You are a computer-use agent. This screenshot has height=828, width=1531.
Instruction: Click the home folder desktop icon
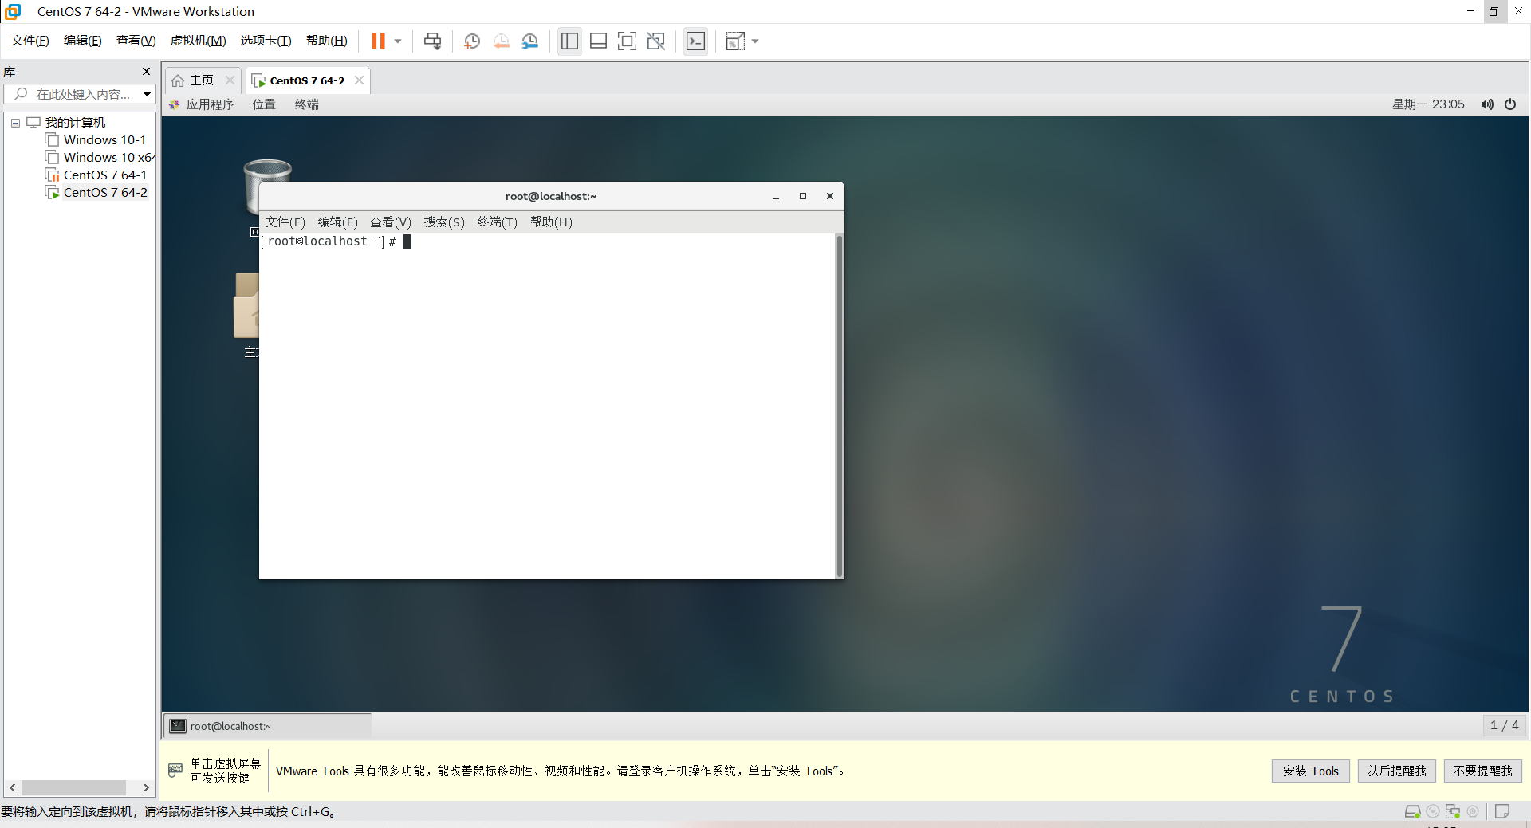tap(246, 304)
